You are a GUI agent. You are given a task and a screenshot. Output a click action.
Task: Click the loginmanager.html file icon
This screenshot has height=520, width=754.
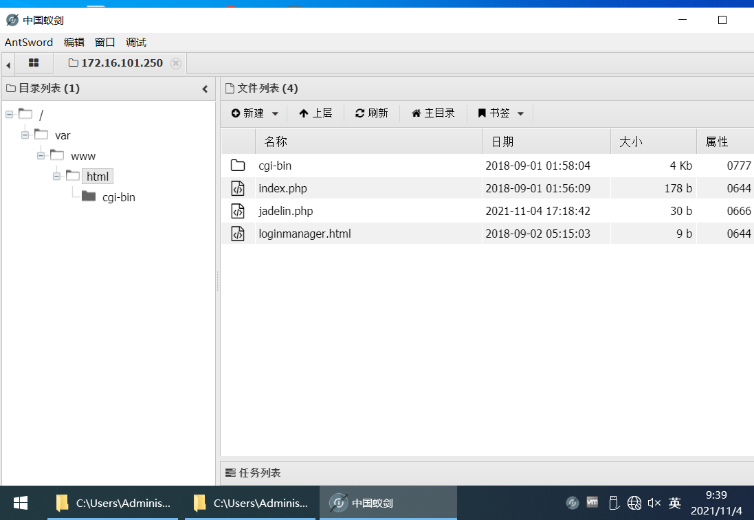pyautogui.click(x=238, y=234)
